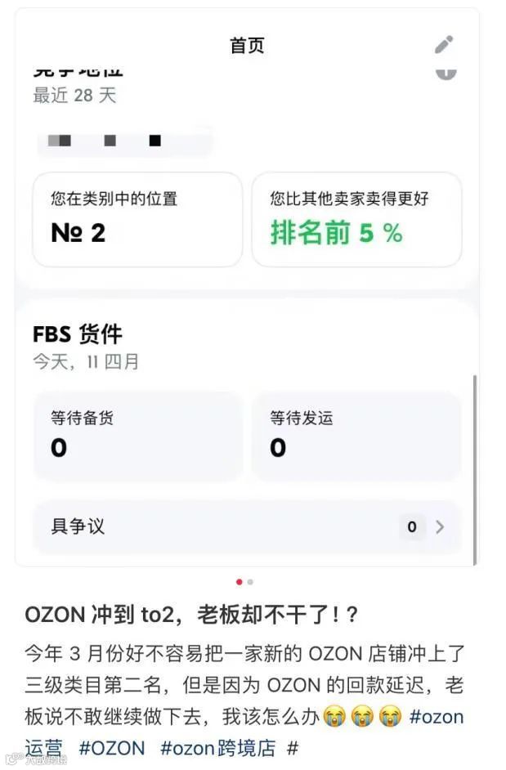
Task: Open the #ozon运营 hashtag link
Action: (436, 717)
